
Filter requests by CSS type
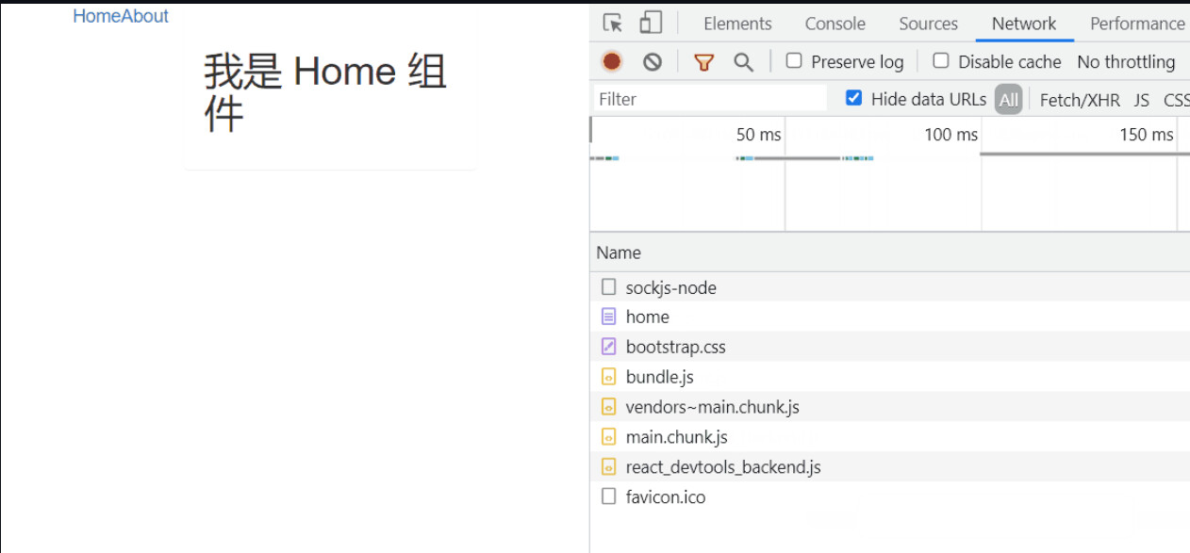tap(1176, 100)
